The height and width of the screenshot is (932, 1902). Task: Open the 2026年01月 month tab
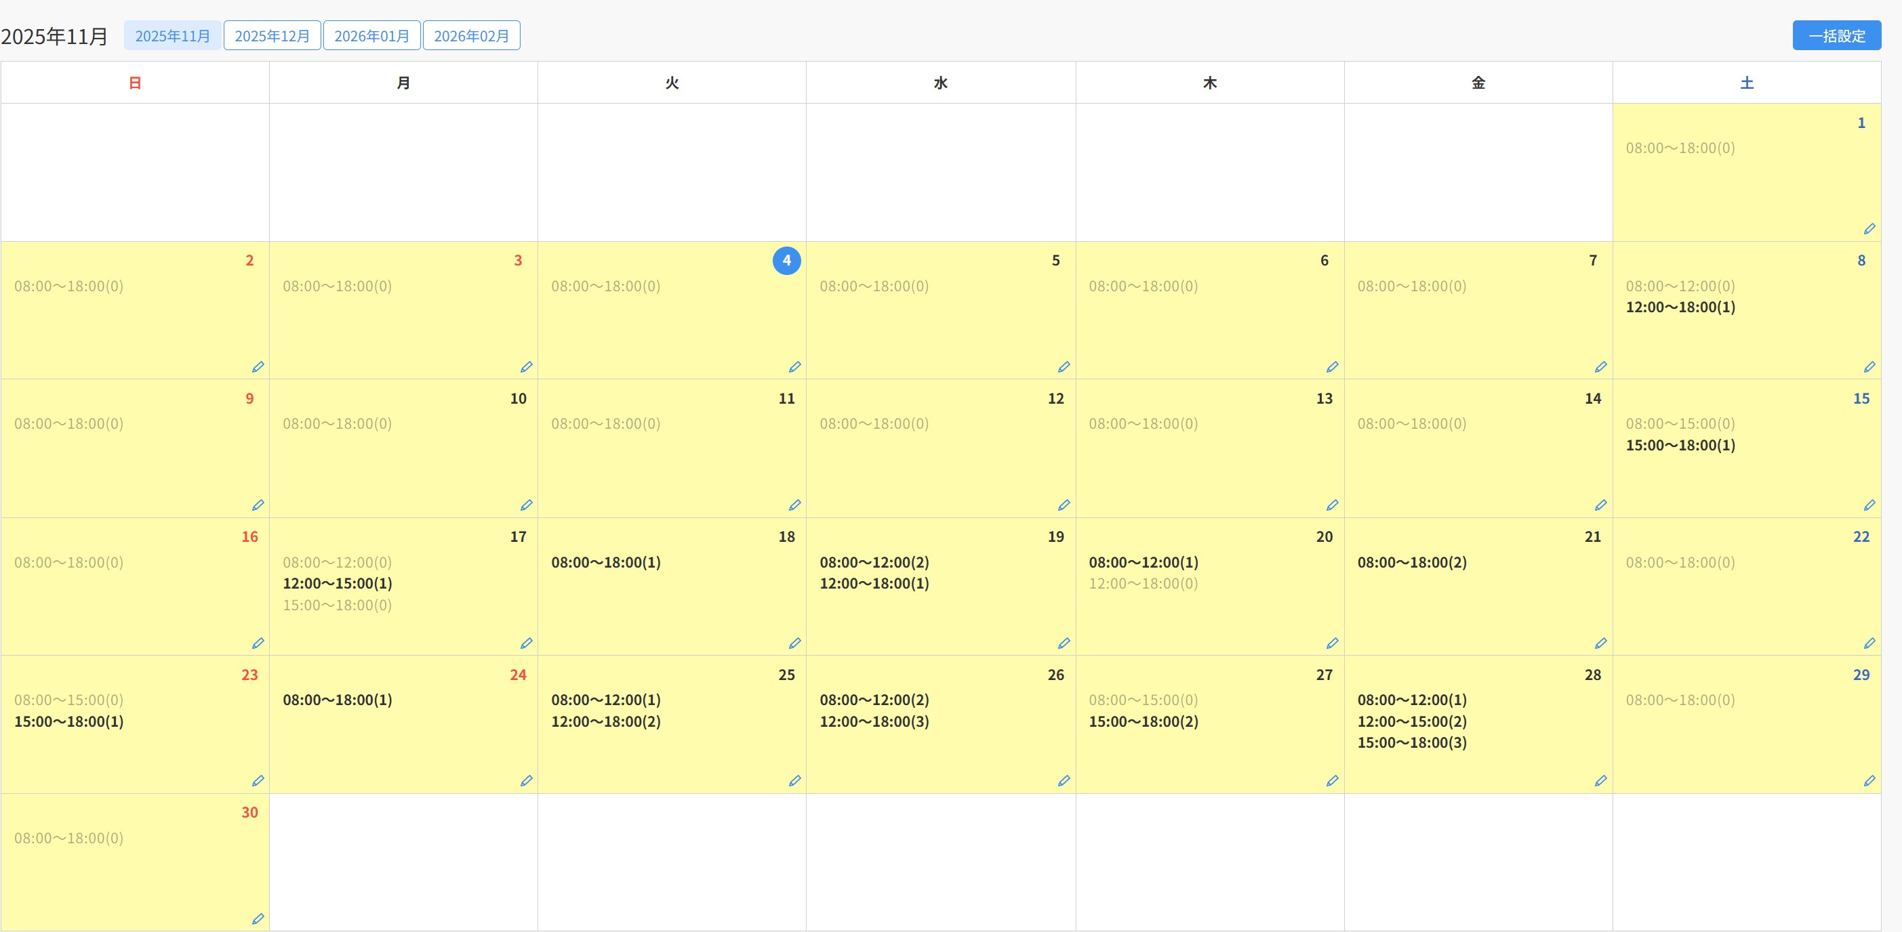click(x=371, y=35)
